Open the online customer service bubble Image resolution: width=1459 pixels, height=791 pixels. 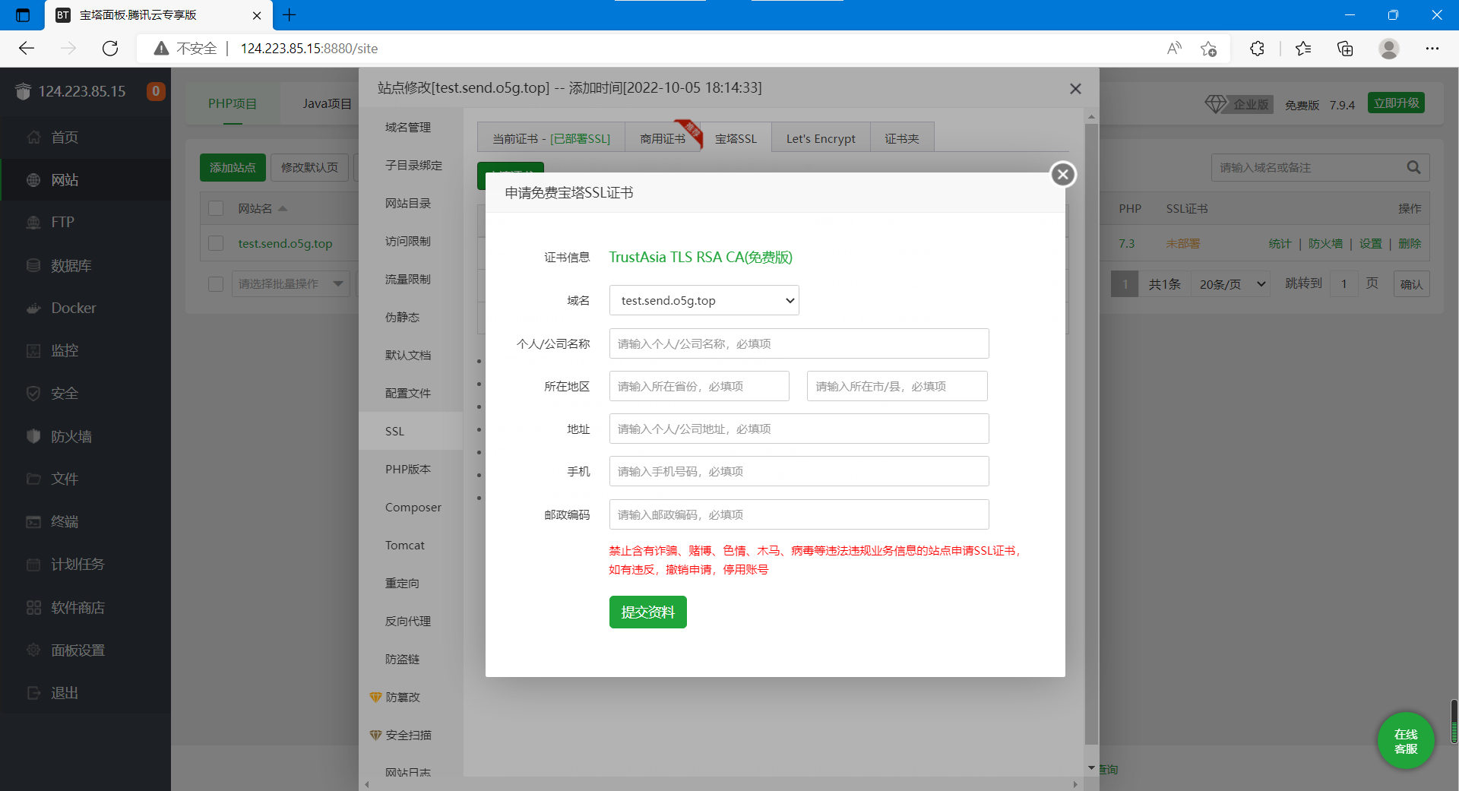(1405, 741)
